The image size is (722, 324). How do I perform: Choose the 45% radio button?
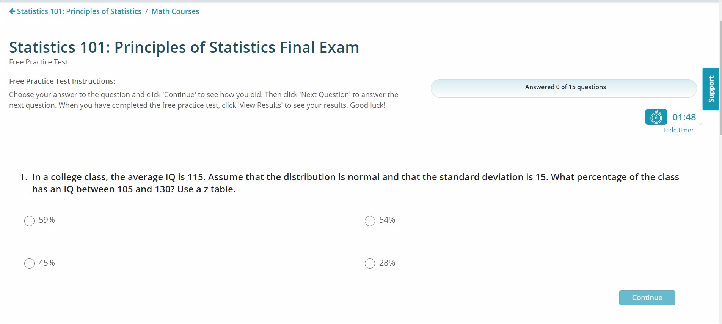29,263
